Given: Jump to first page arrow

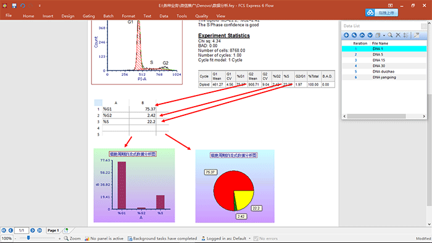Looking at the screenshot, I should pyautogui.click(x=4, y=230).
